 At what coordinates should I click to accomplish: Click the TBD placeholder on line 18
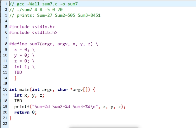tap(18, 101)
